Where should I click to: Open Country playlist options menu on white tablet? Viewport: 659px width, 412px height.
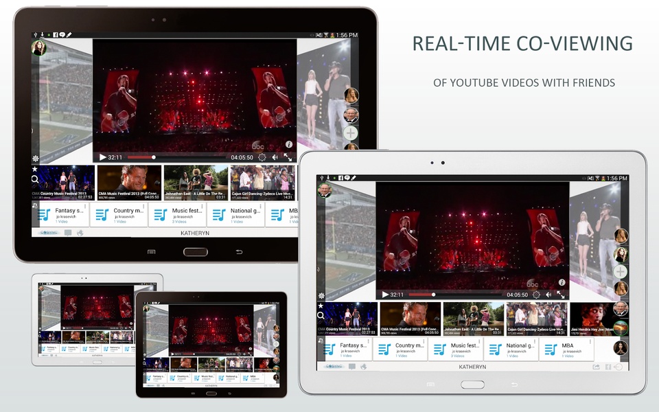424,342
